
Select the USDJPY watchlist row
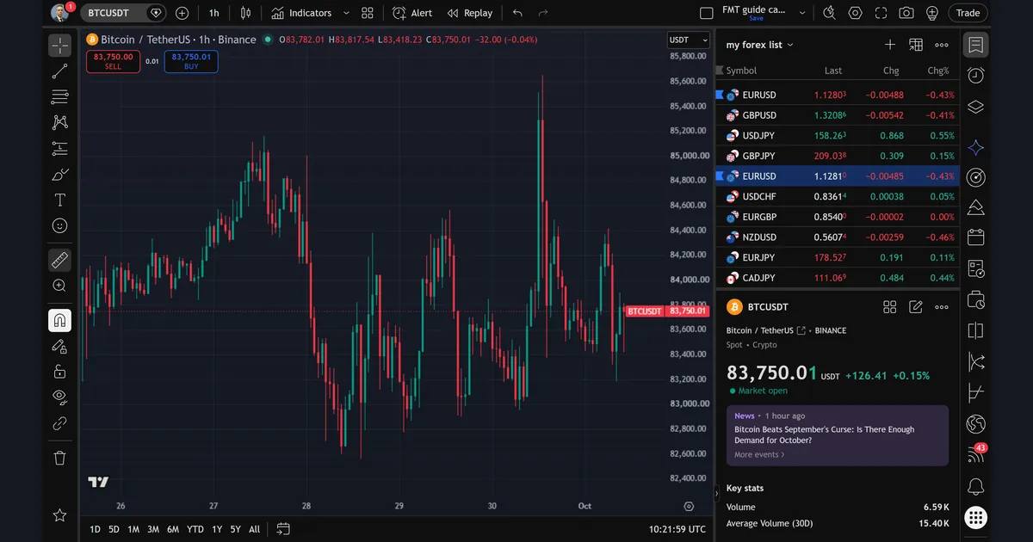coord(837,136)
